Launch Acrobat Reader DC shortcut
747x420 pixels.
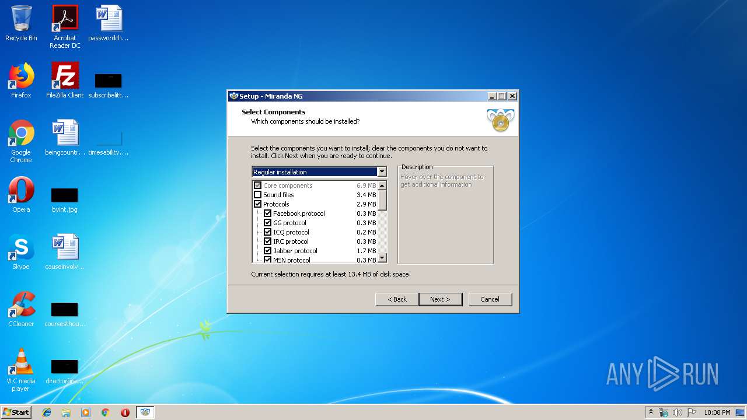pyautogui.click(x=65, y=27)
